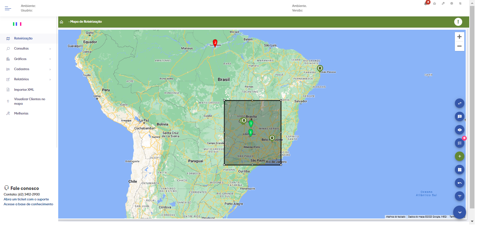Screen dimensions: 480x236
Task: Zoom in the map with plus button
Action: [x=459, y=37]
